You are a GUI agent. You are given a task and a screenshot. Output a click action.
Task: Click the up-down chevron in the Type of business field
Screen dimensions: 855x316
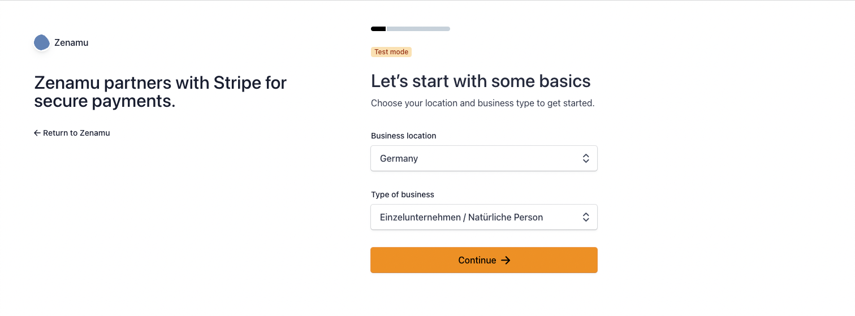(586, 217)
